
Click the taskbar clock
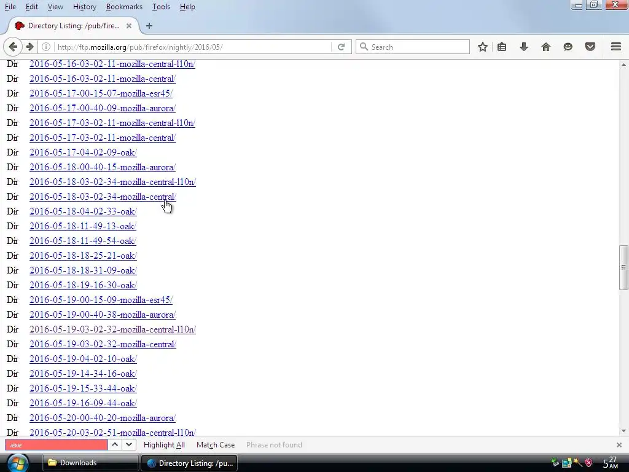point(610,463)
